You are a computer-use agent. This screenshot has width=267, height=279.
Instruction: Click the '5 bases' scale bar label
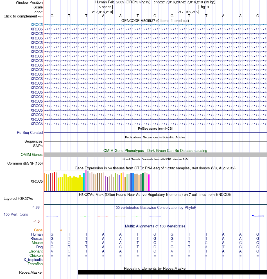(x=105, y=7)
